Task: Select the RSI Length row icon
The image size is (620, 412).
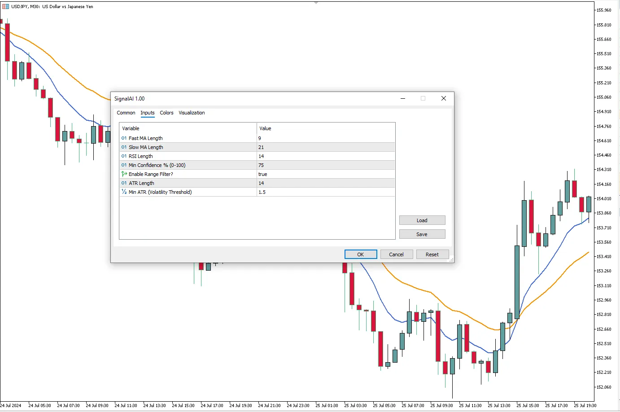Action: click(x=124, y=156)
